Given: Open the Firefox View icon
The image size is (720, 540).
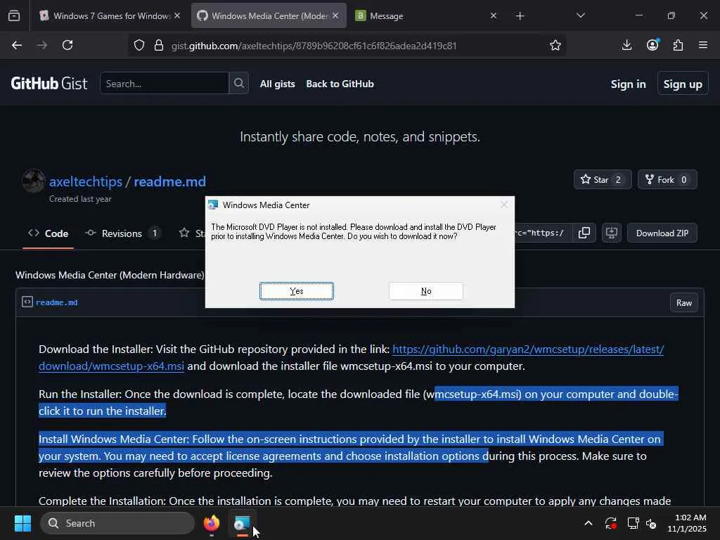Looking at the screenshot, I should (14, 15).
